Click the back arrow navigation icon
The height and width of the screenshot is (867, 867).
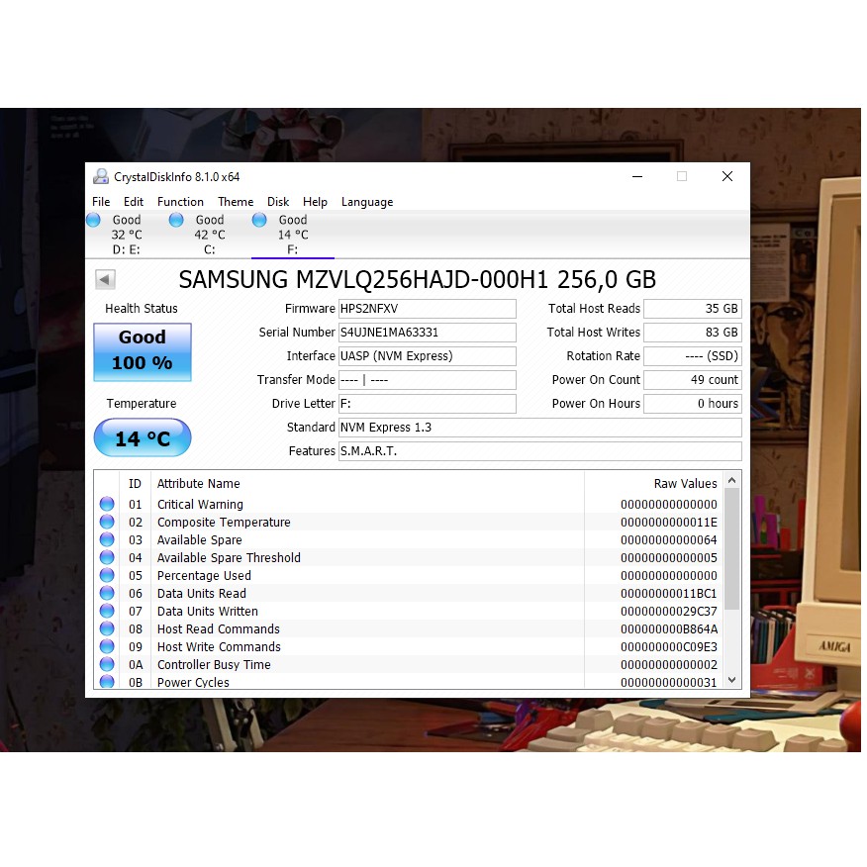point(105,279)
